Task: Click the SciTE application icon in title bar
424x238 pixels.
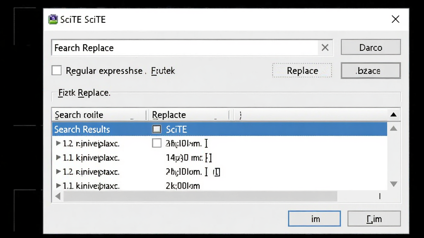Action: point(53,19)
